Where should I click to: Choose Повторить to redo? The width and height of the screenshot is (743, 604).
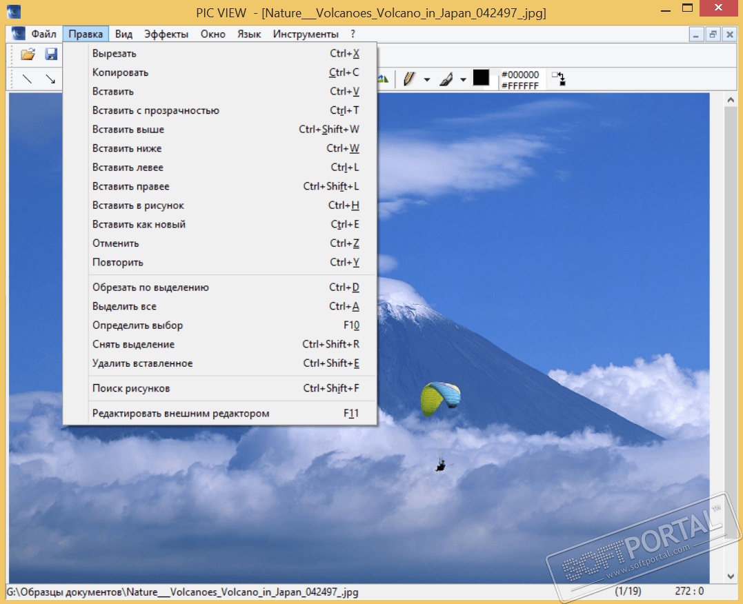pyautogui.click(x=220, y=262)
